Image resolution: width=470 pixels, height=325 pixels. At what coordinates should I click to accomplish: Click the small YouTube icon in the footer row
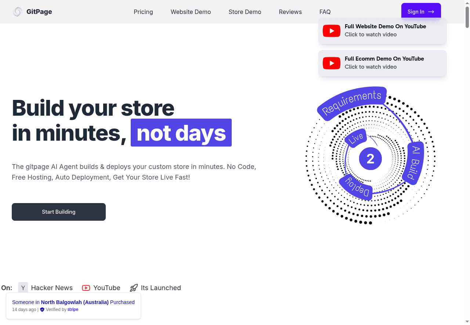click(86, 288)
